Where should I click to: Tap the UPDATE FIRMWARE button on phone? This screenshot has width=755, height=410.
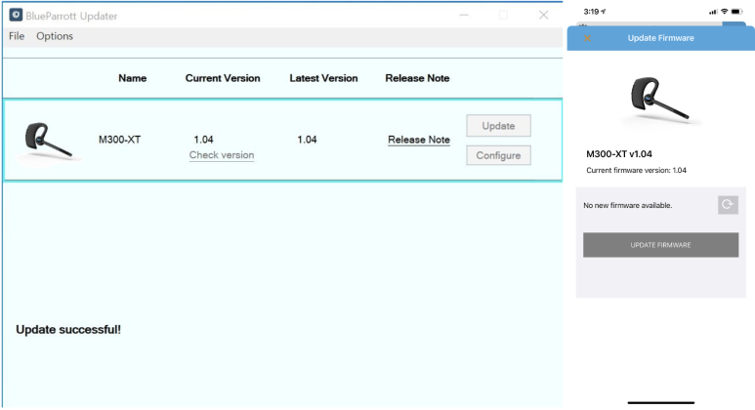point(660,245)
